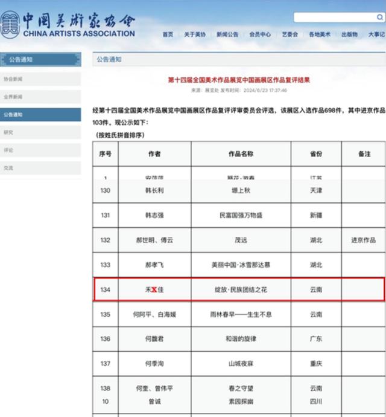Screen dimensions: 386x417
Task: Select 艺委会 in the top navigation
Action: [289, 34]
